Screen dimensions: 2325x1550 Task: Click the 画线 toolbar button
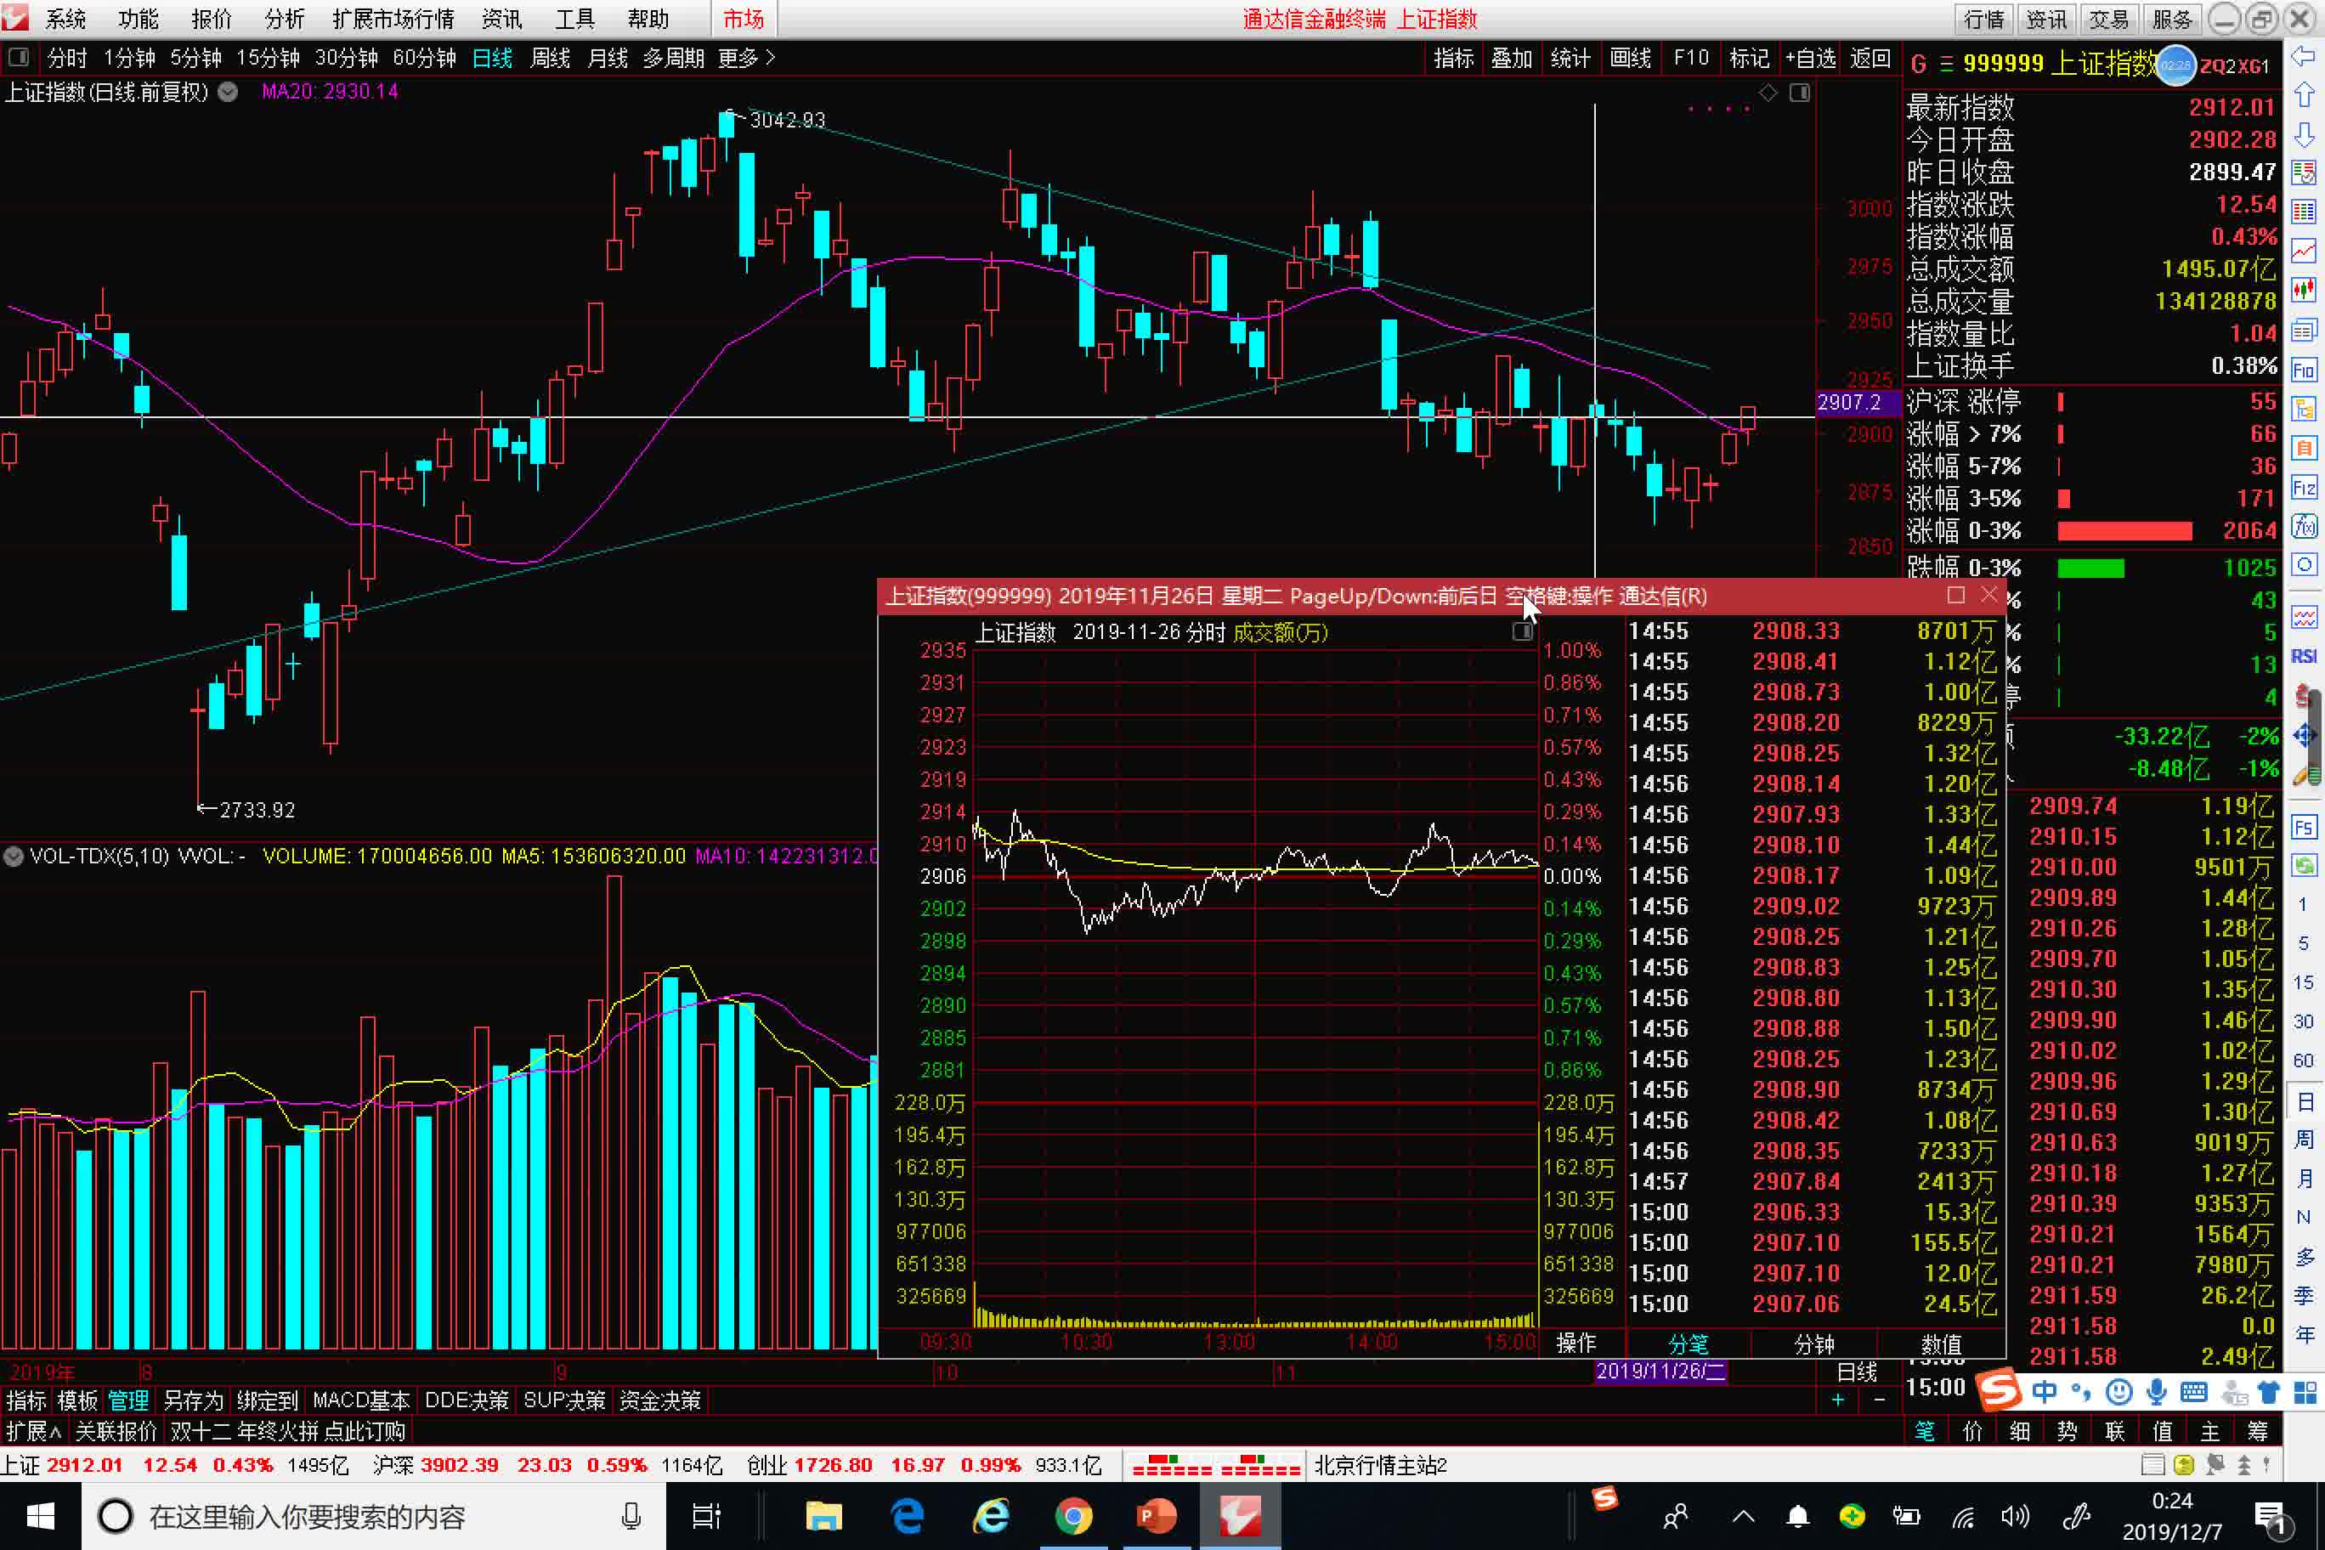tap(1630, 59)
